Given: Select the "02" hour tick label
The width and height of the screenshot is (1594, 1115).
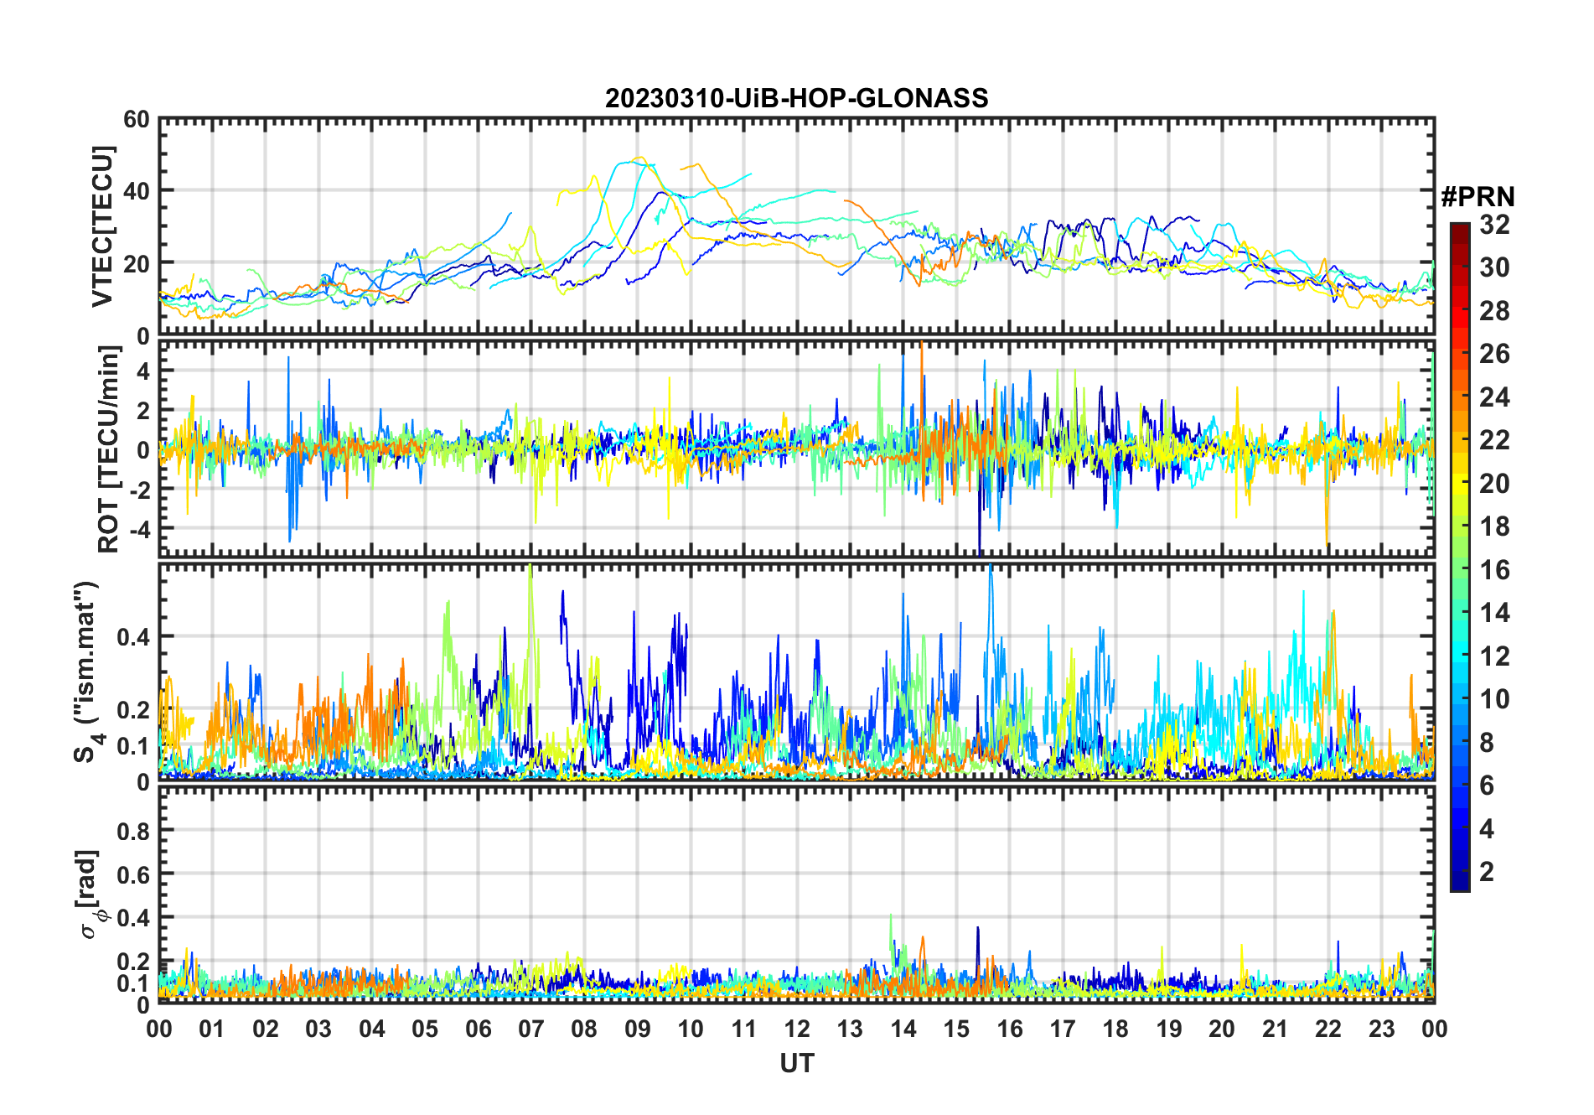Looking at the screenshot, I should pyautogui.click(x=266, y=1029).
